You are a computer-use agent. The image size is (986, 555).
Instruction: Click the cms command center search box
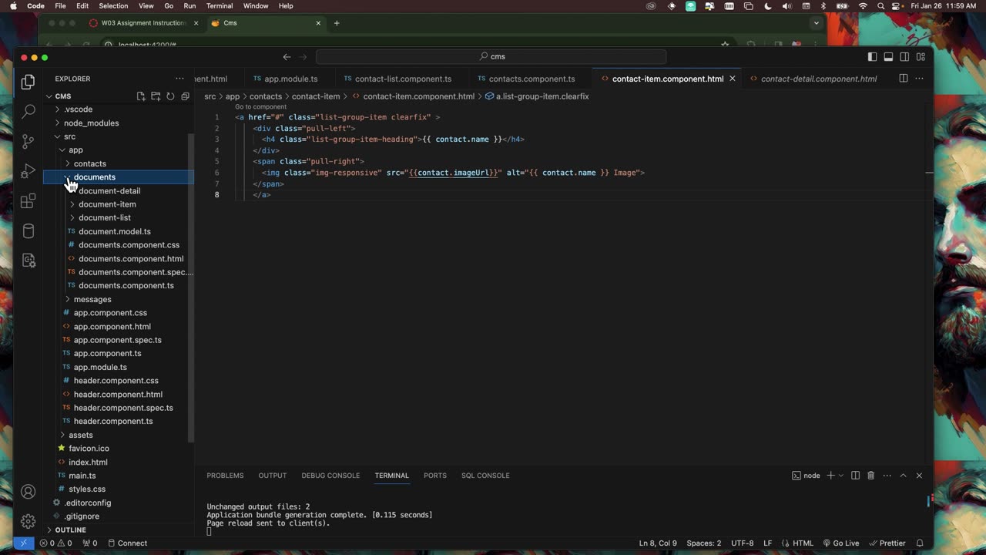coord(491,56)
